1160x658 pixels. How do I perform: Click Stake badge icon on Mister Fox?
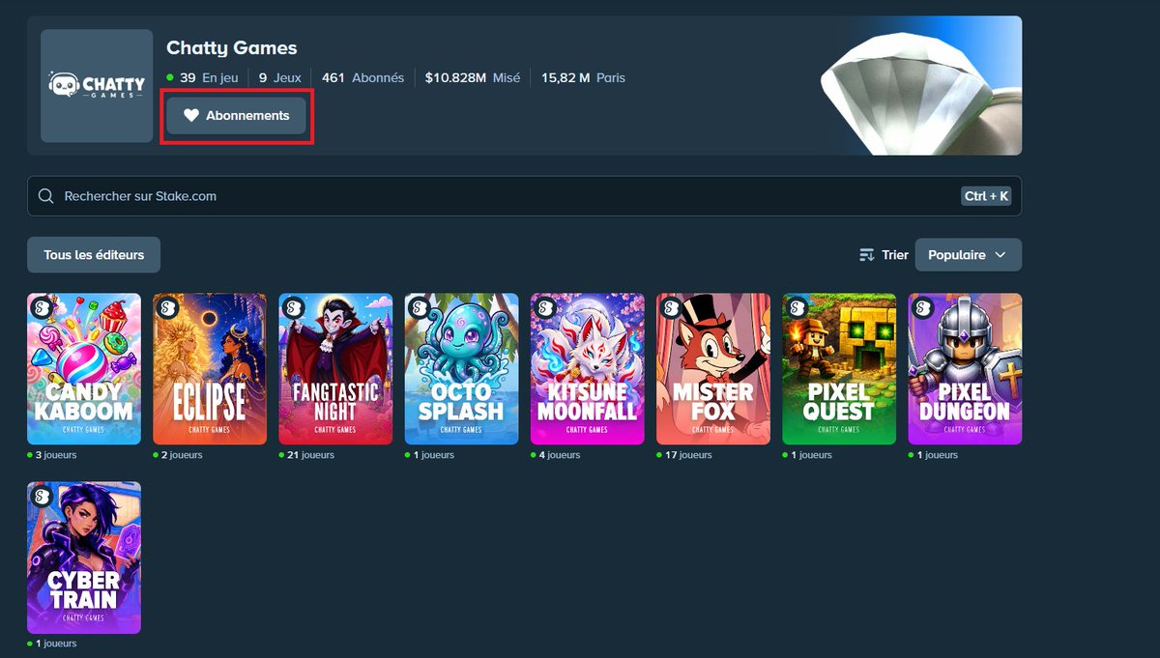pos(671,308)
